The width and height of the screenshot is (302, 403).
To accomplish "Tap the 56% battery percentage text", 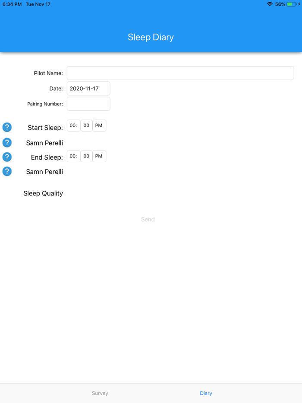I will tap(280, 4).
